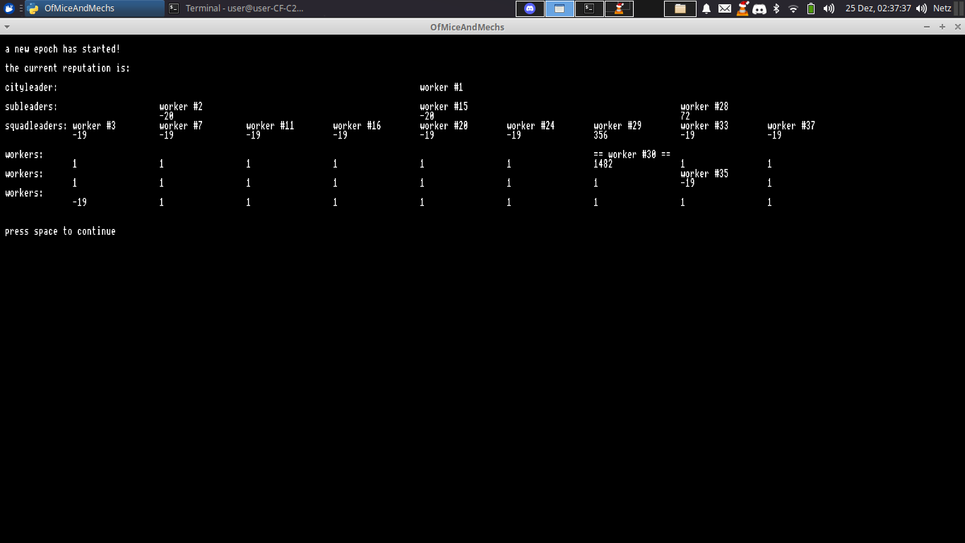The image size is (965, 543).
Task: Click the highlighted worker #30 entry
Action: (632, 154)
